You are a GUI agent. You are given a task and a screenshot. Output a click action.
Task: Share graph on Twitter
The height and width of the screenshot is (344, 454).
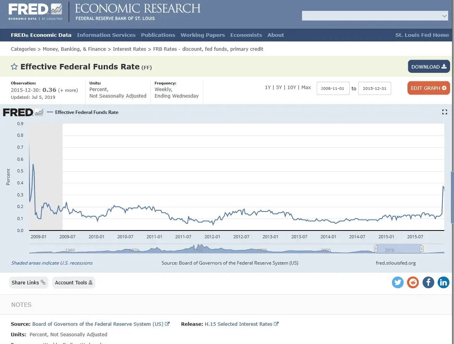398,282
